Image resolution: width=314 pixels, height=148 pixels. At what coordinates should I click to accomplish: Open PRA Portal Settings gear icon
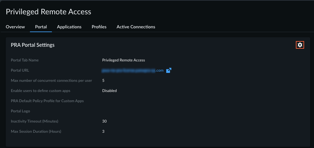coord(300,45)
